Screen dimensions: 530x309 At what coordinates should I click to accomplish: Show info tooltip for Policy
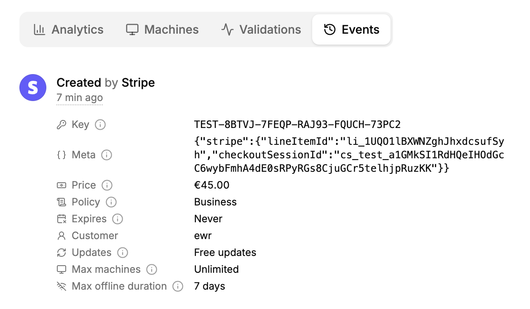pyautogui.click(x=111, y=202)
